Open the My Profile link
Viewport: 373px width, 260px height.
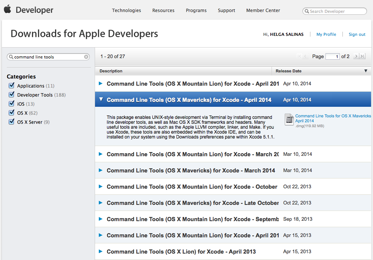(x=326, y=34)
